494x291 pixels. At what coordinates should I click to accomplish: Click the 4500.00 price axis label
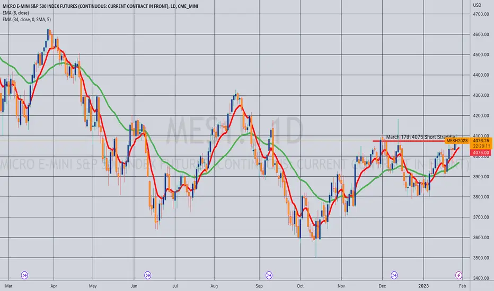click(481, 54)
